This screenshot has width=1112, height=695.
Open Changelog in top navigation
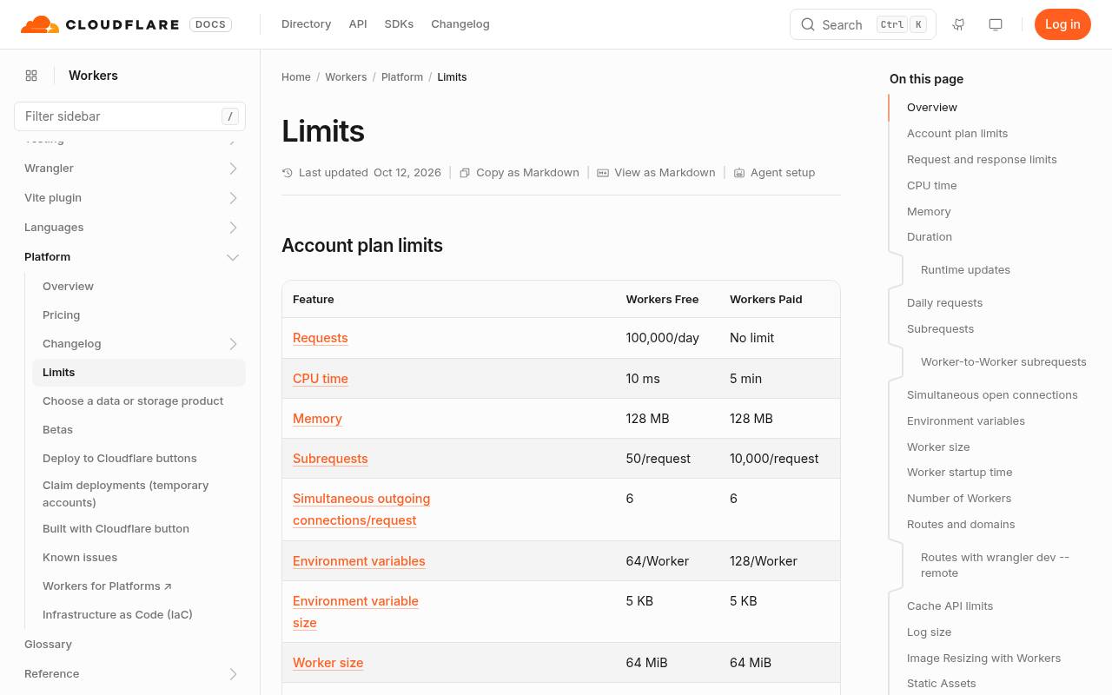coord(460,24)
